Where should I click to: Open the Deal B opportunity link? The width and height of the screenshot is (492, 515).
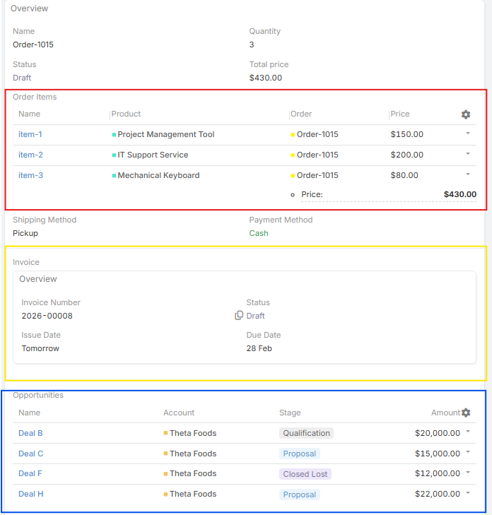point(30,433)
